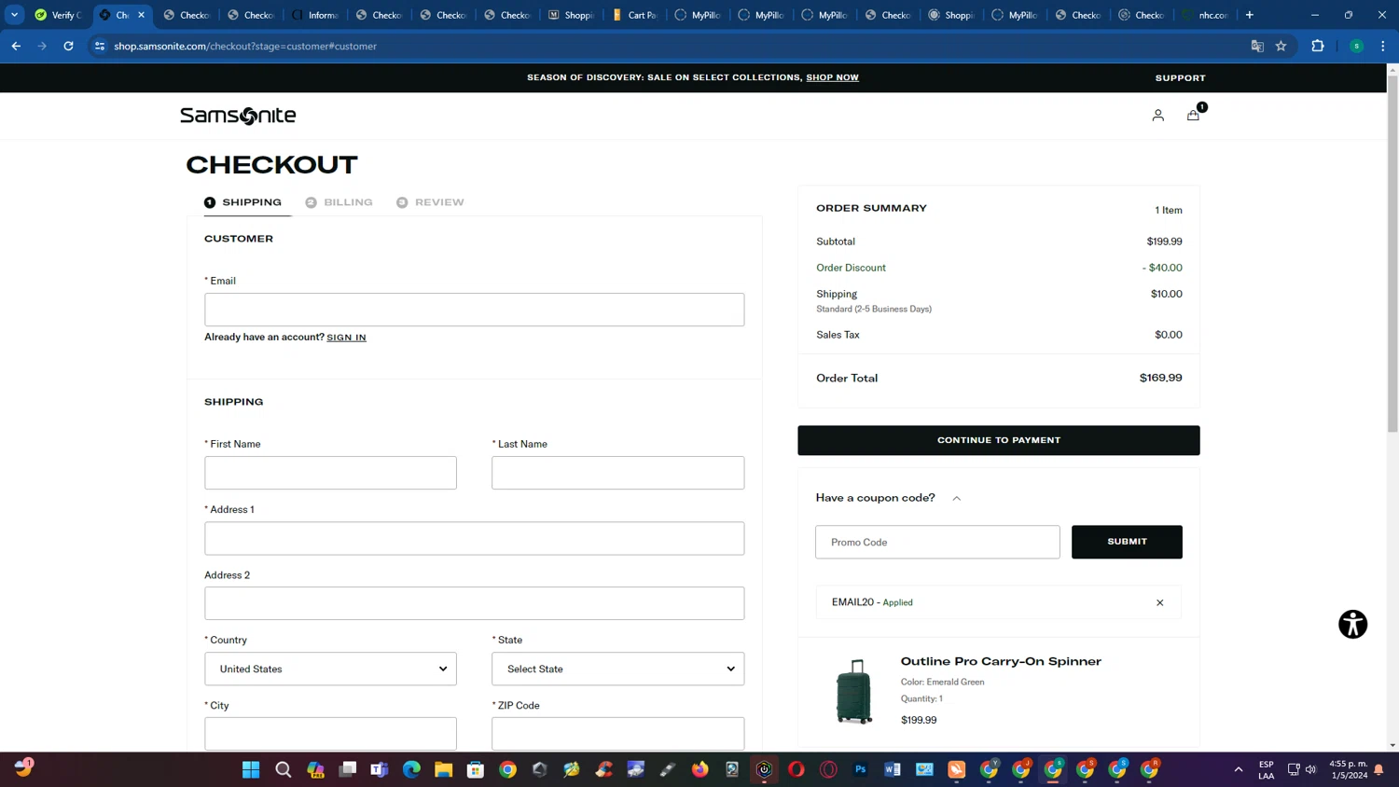1399x787 pixels.
Task: Submit the promo code
Action: click(1127, 542)
